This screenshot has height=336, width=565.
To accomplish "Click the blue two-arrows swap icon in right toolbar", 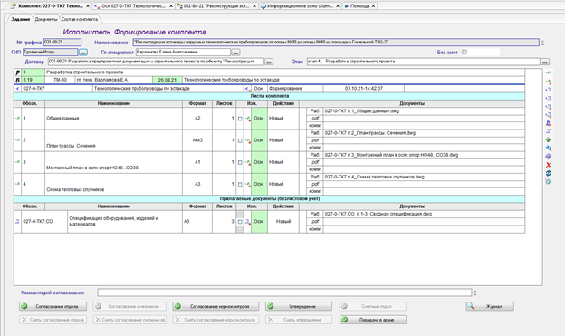I will tap(548, 148).
